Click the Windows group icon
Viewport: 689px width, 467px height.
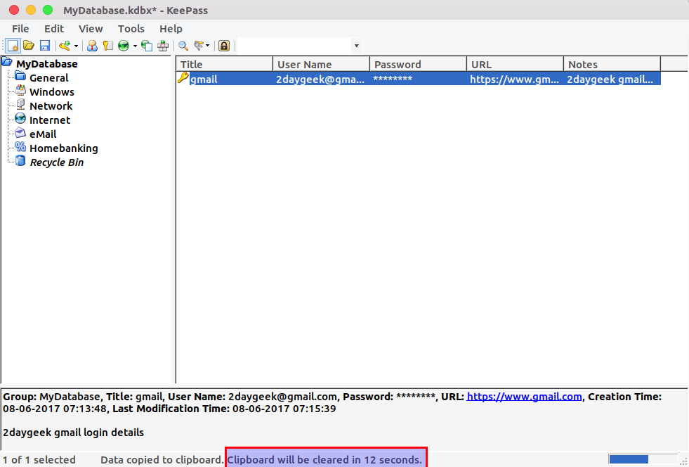(x=20, y=90)
